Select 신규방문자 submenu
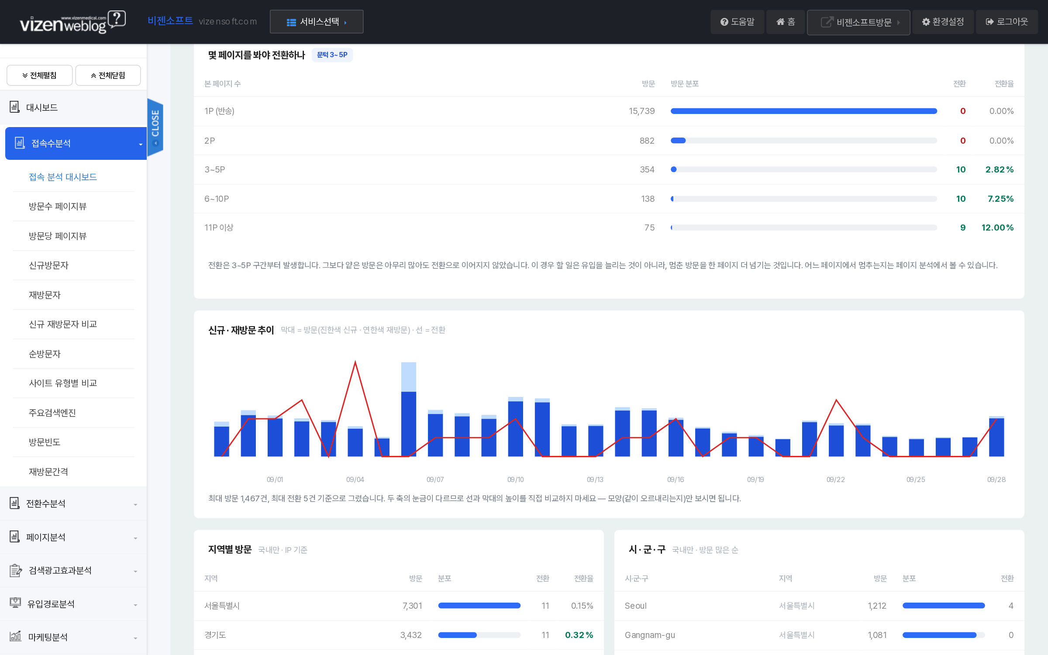1048x655 pixels. point(48,265)
